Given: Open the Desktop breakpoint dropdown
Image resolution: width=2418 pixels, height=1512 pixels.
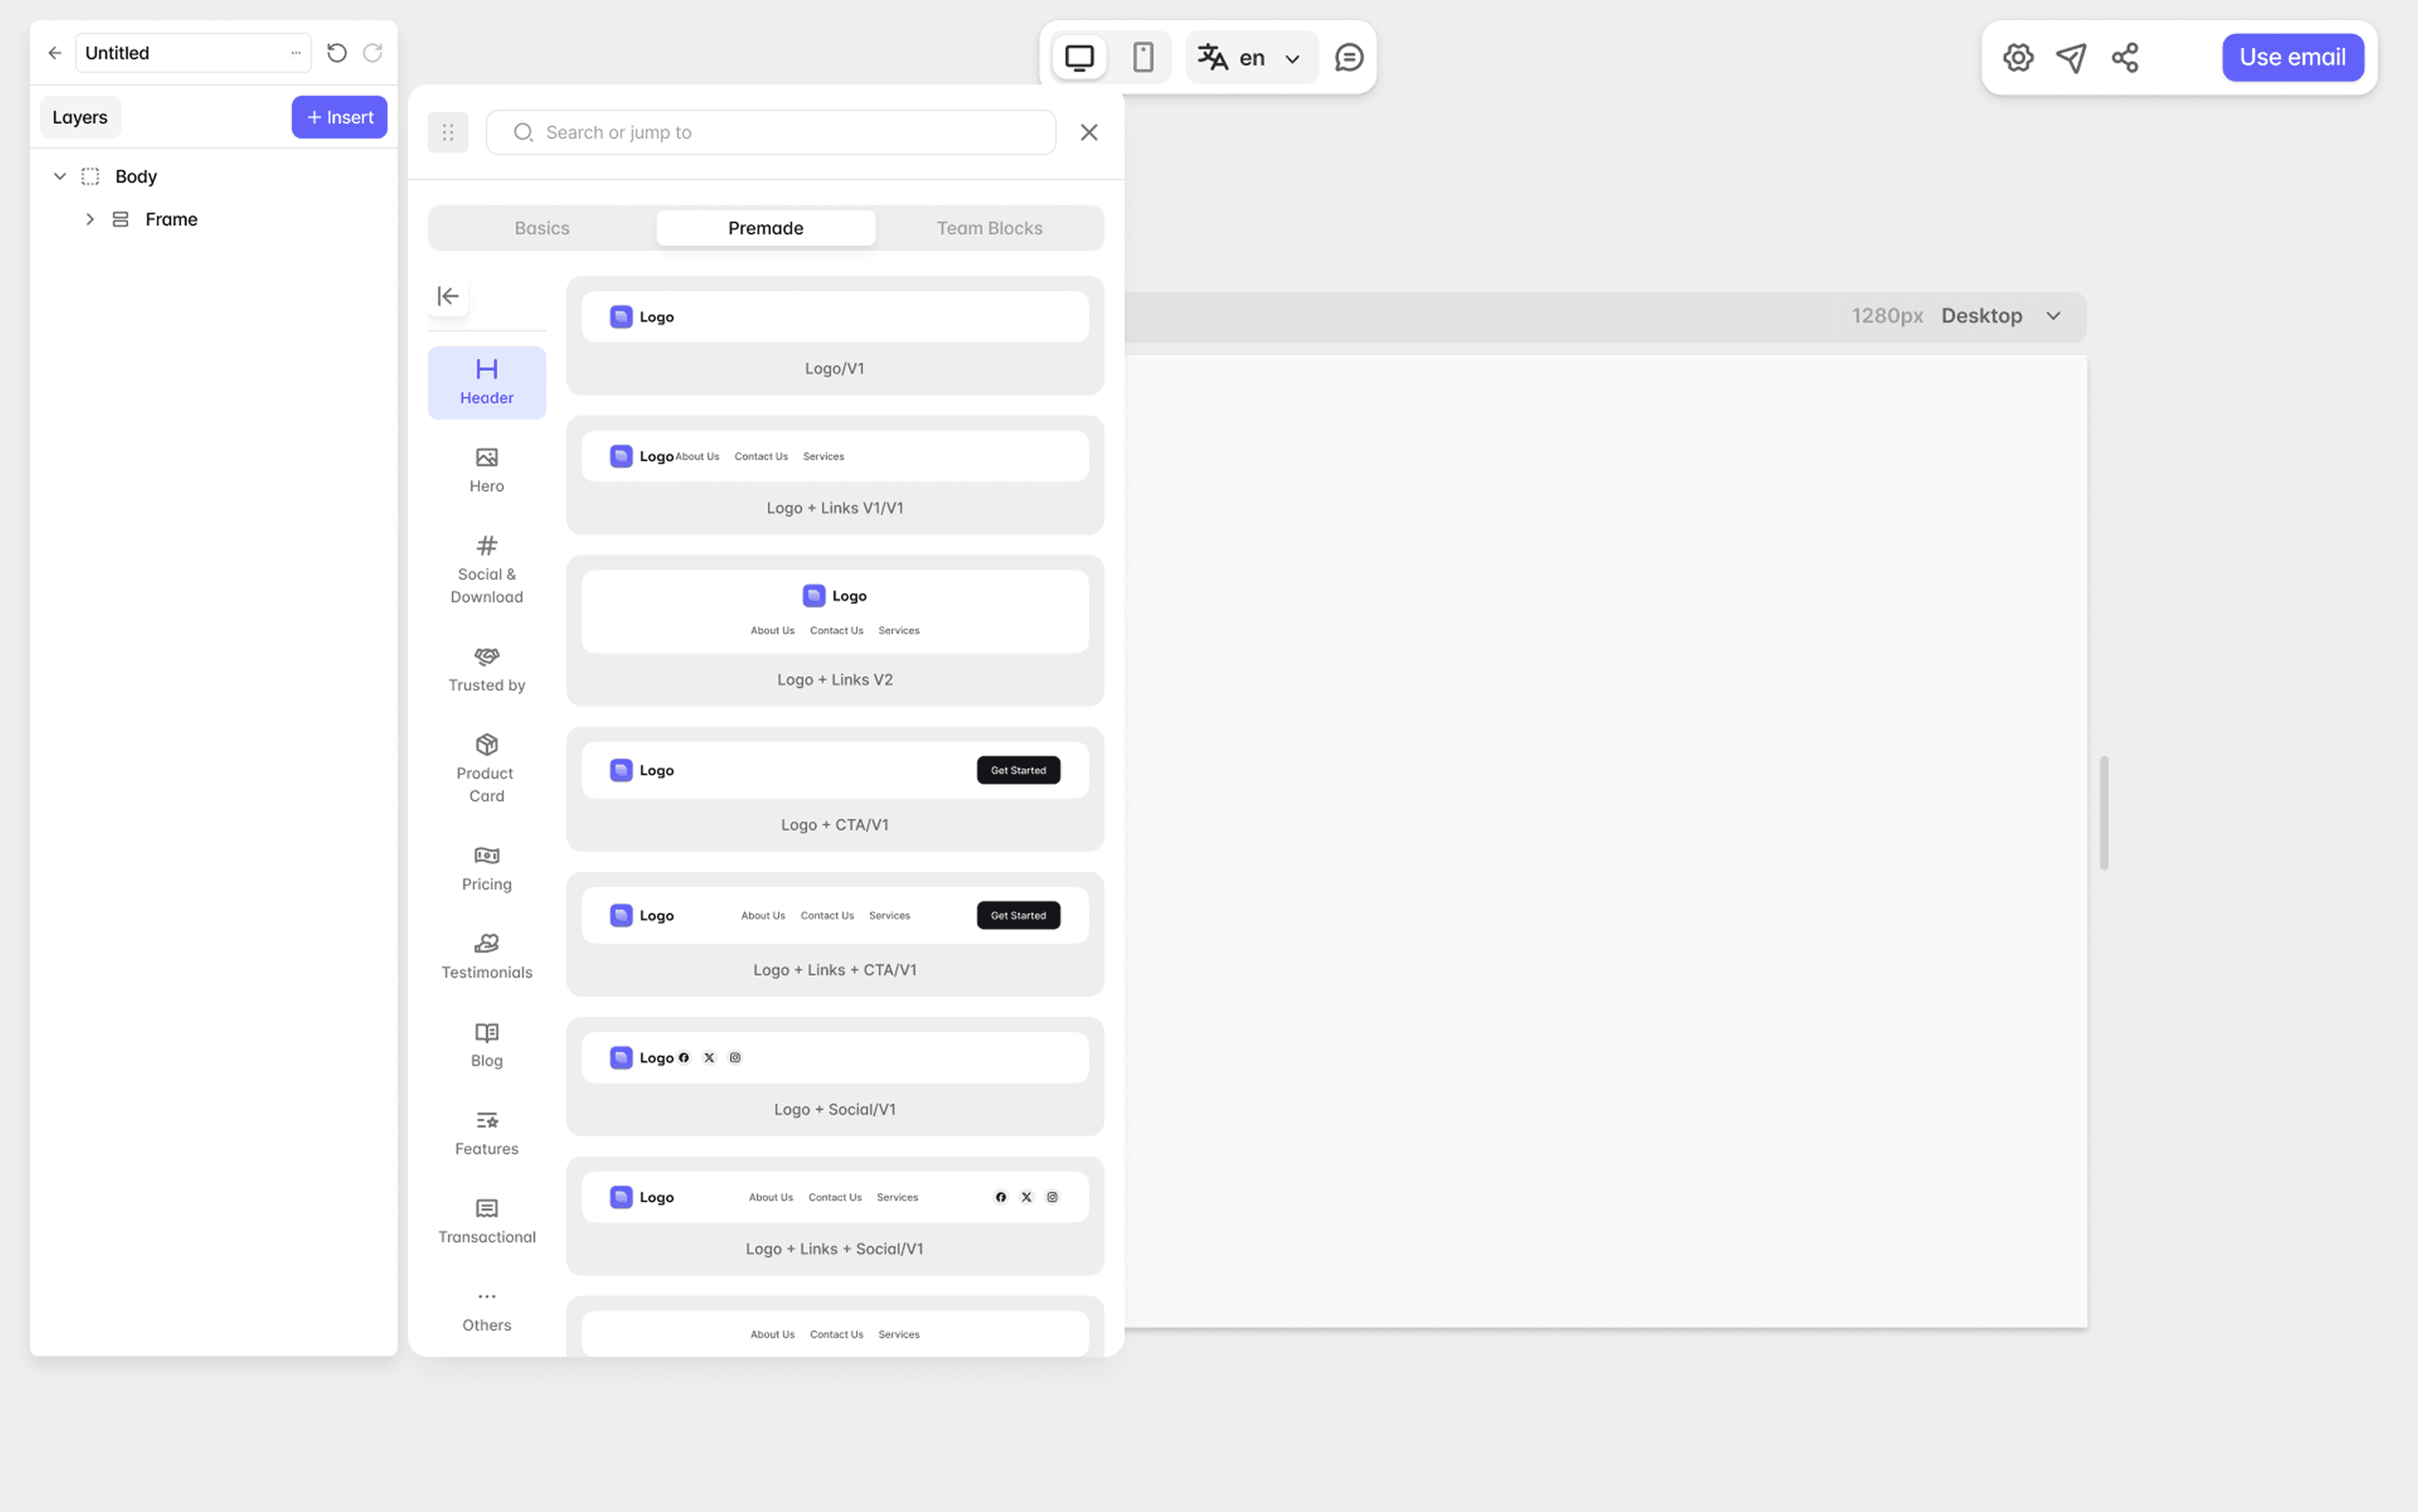Looking at the screenshot, I should tap(2000, 316).
